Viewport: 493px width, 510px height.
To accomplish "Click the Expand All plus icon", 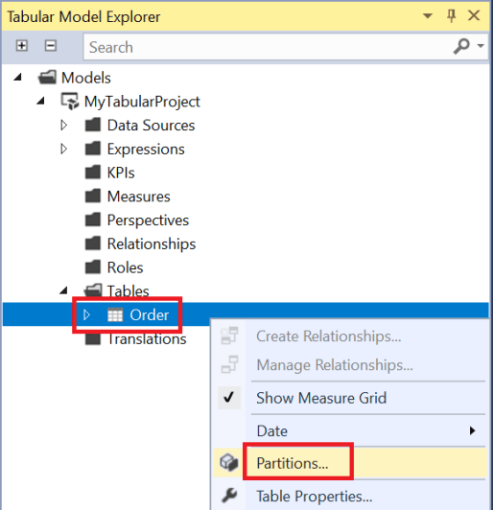I will (x=22, y=46).
